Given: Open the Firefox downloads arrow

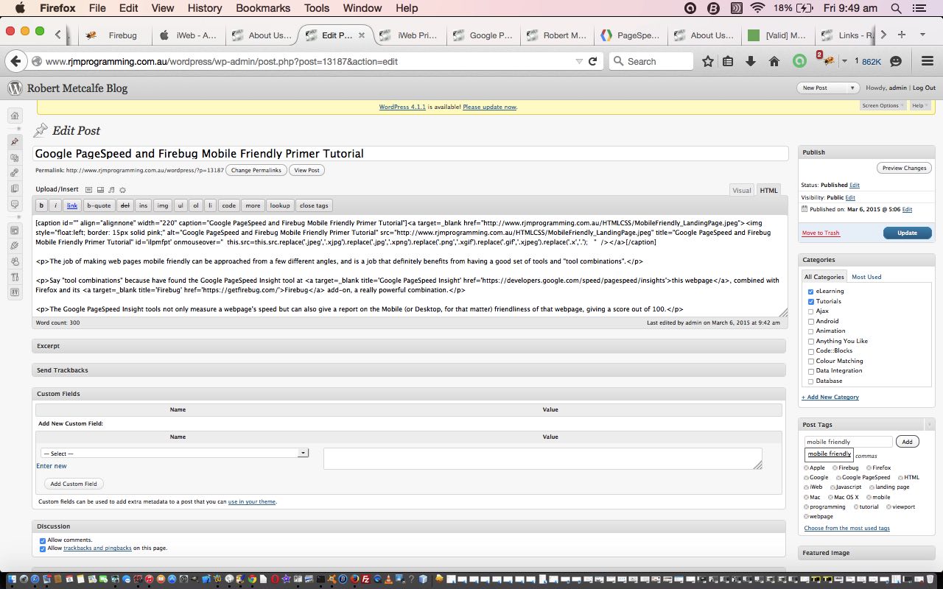Looking at the screenshot, I should 751,61.
